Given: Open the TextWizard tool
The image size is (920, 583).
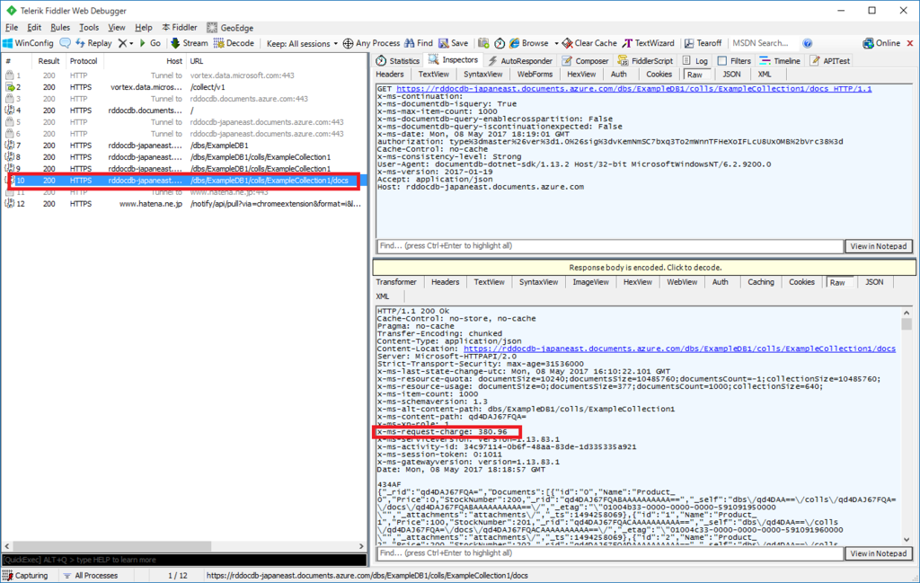Looking at the screenshot, I should point(649,43).
